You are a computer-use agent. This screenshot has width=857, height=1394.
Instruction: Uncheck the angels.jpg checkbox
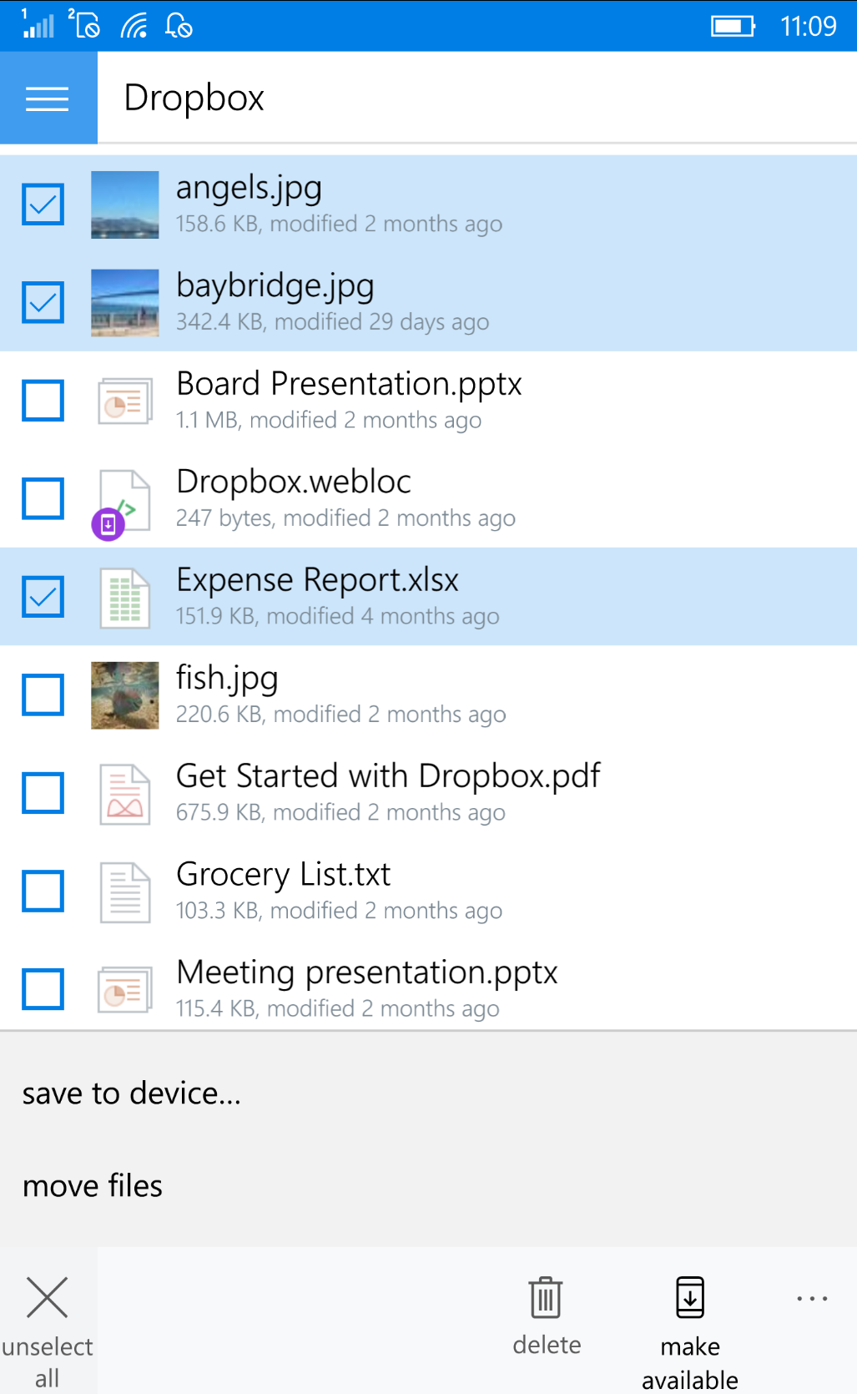(x=43, y=205)
